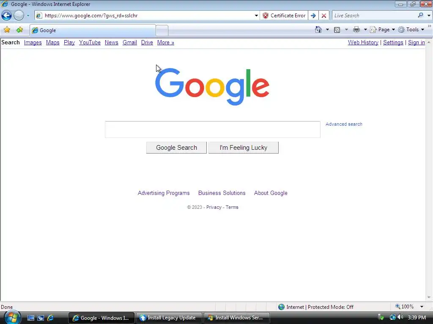
Task: Click the Home toolbar icon
Action: (x=318, y=30)
